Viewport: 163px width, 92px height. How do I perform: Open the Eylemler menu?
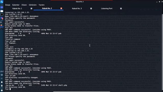click(x=16, y=5)
